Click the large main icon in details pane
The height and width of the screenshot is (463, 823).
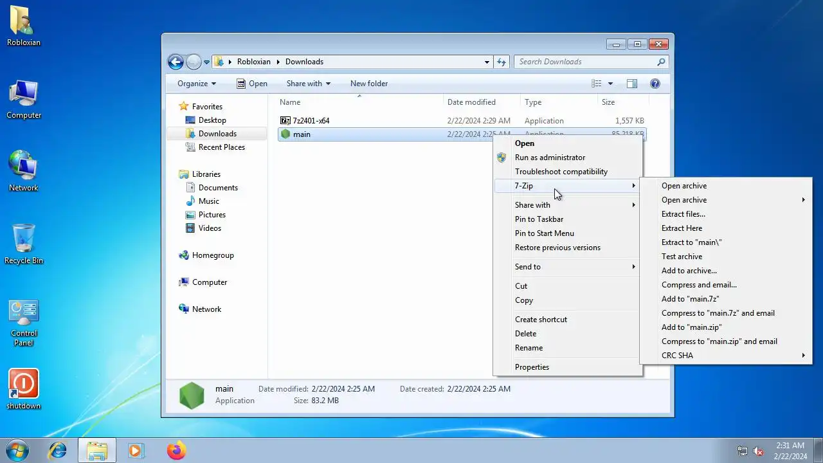pos(192,395)
